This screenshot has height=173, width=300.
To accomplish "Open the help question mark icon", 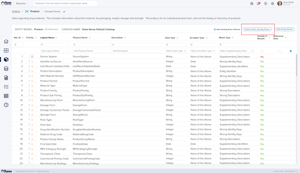I will (265, 3).
